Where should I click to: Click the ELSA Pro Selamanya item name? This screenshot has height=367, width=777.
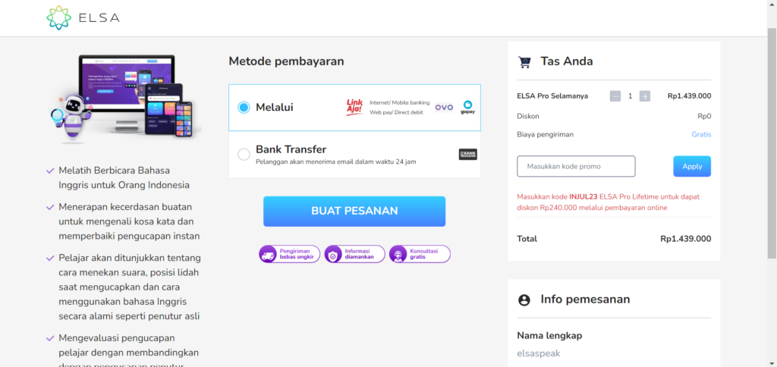pos(552,96)
